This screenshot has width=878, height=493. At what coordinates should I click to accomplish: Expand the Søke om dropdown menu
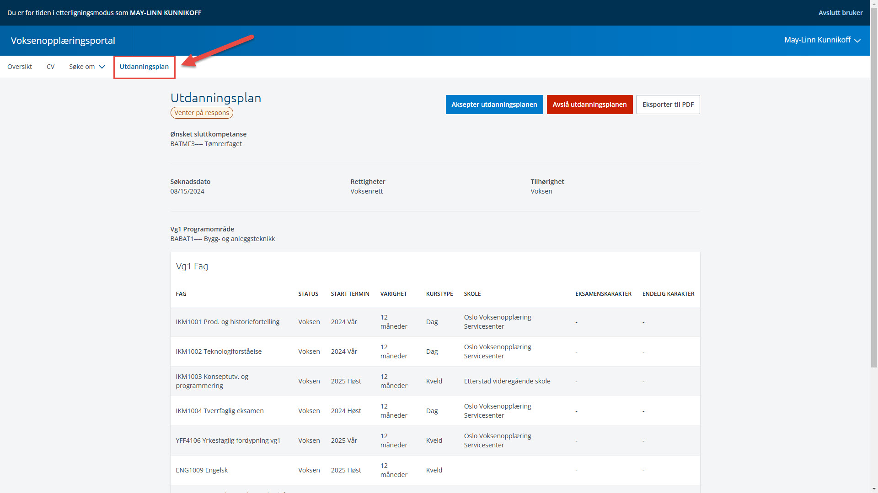tap(82, 67)
